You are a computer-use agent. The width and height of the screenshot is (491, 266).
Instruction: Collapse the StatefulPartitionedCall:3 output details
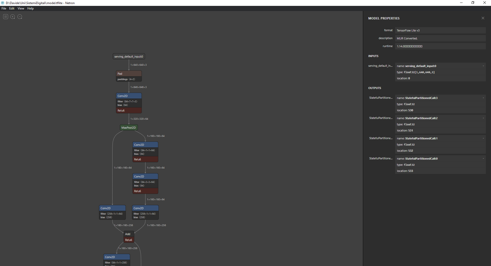pyautogui.click(x=483, y=98)
